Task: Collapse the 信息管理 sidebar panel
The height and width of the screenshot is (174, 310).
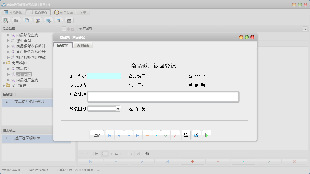Action: [x=64, y=28]
